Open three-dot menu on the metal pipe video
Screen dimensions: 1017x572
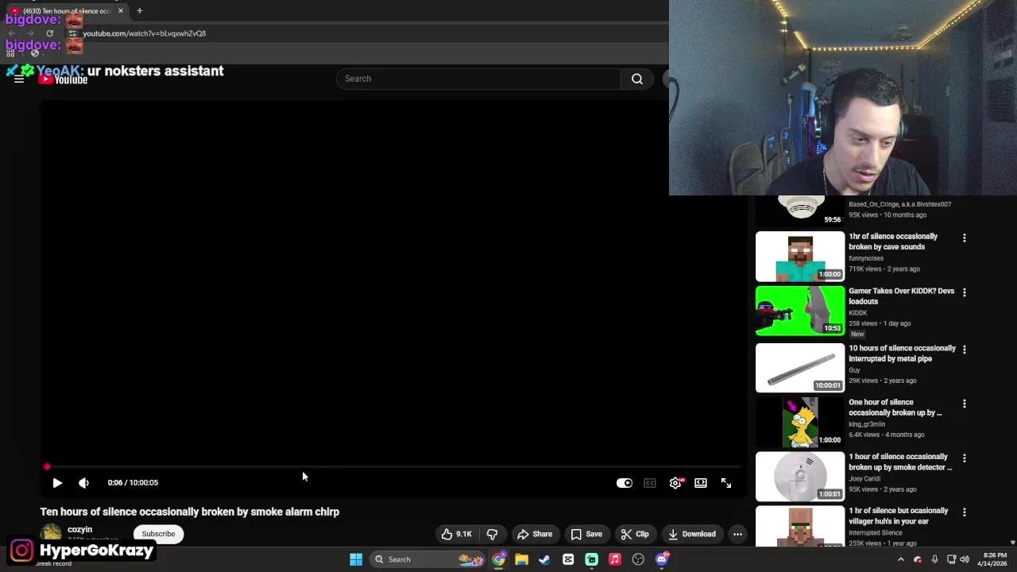tap(964, 350)
